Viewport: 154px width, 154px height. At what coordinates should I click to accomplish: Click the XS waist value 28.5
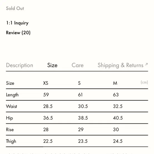pyautogui.click(x=48, y=106)
